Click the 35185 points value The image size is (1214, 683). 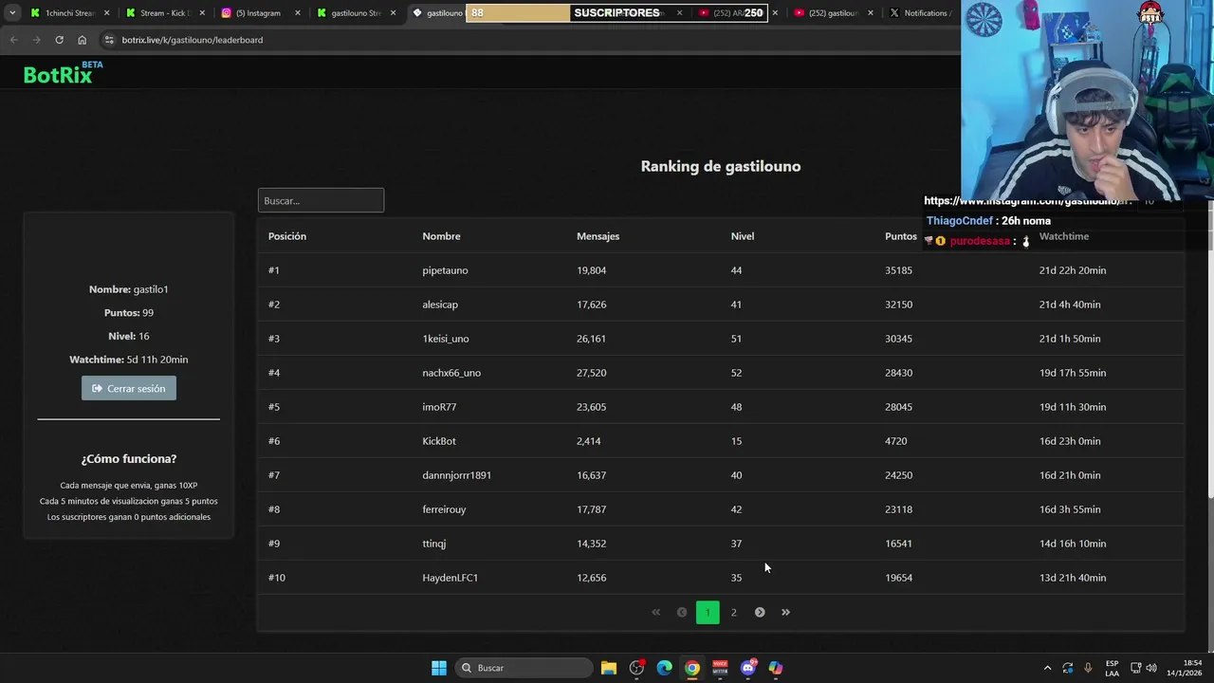pos(898,270)
